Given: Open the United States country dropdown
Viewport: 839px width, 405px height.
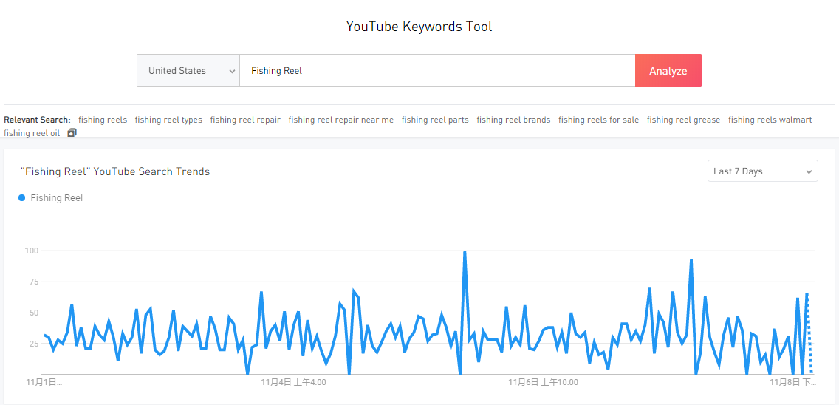Looking at the screenshot, I should tap(188, 70).
